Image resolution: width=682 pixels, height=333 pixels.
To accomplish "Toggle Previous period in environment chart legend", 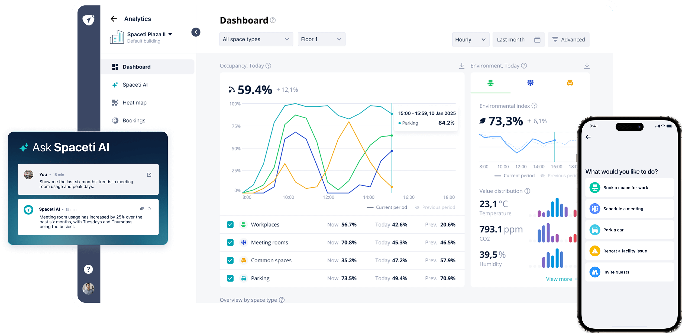I will point(559,176).
